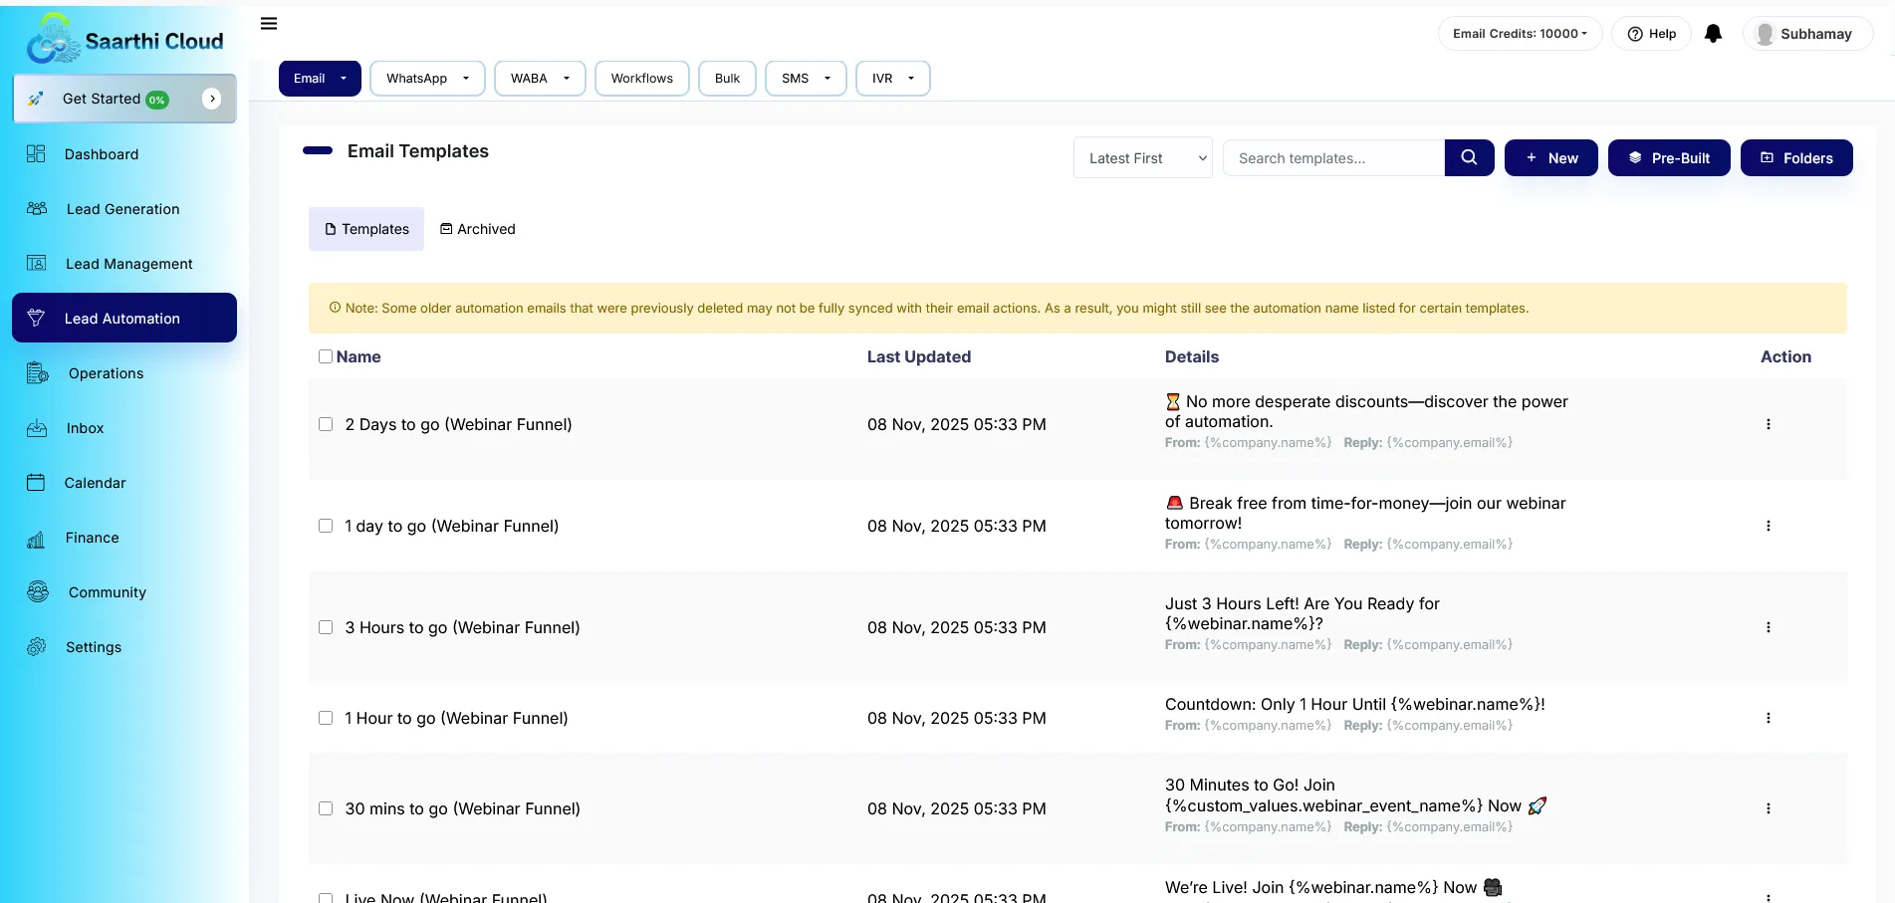Click the Calendar sidebar icon
1895x903 pixels.
coord(37,483)
